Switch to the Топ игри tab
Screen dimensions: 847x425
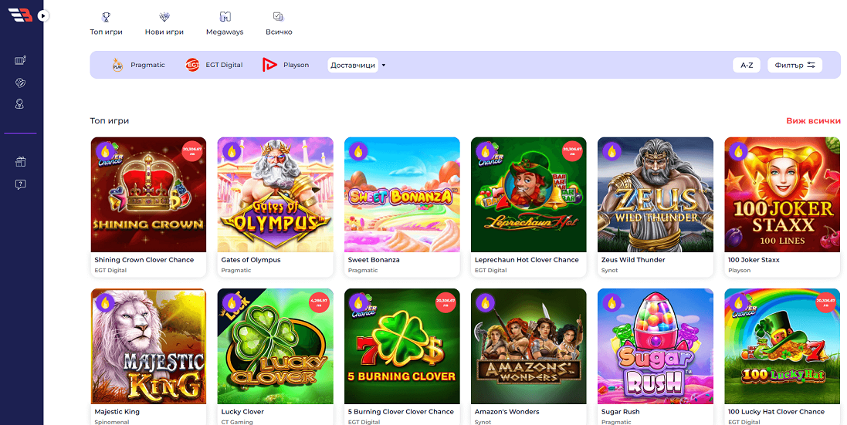click(106, 24)
